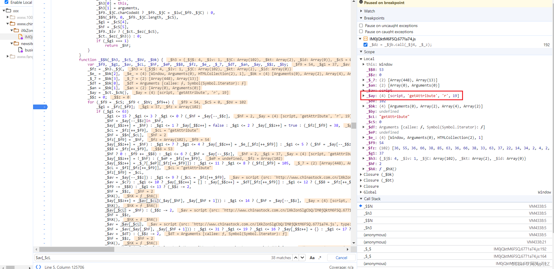Open the busi file in tree

[28, 50]
